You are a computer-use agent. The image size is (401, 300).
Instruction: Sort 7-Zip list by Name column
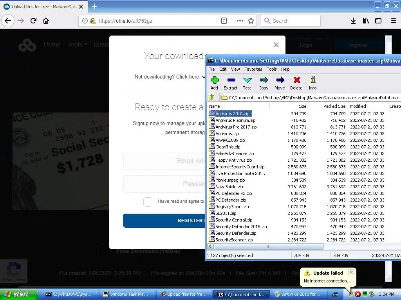pyautogui.click(x=238, y=106)
